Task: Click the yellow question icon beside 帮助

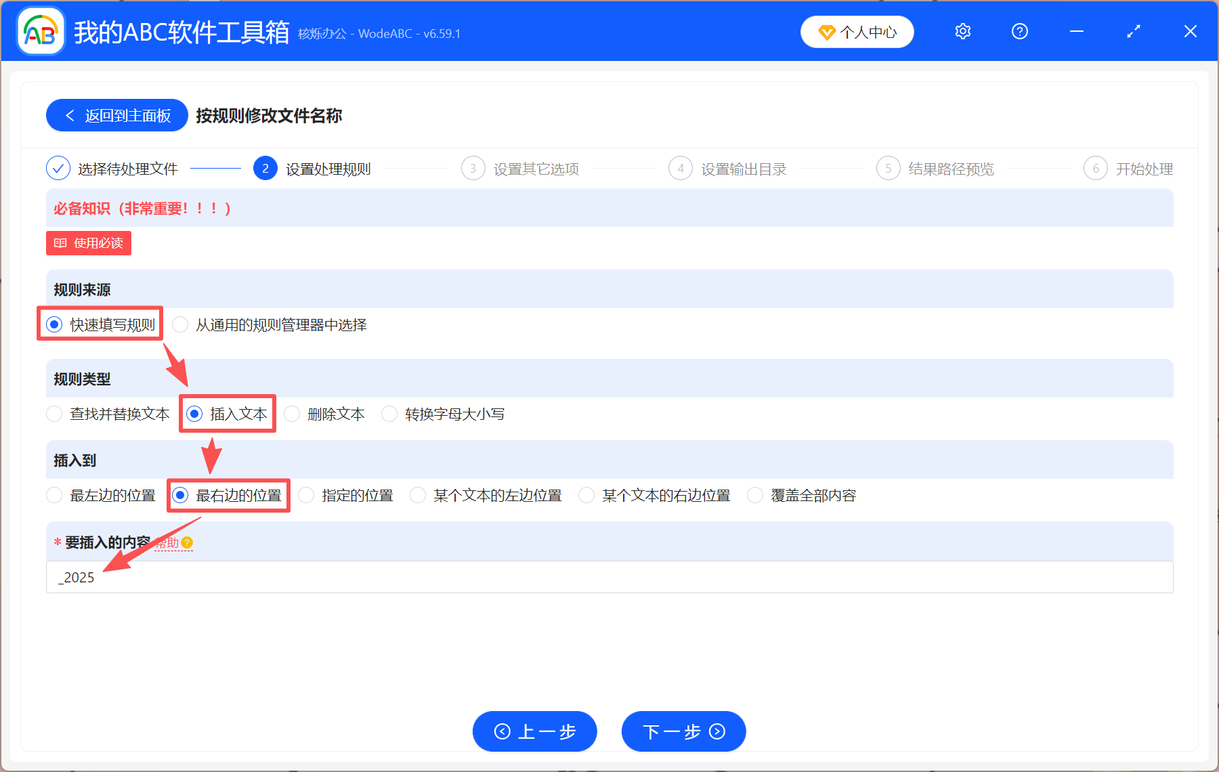Action: (x=188, y=542)
